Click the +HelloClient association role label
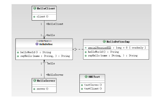The width and height of the screenshot is (162, 112). pyautogui.click(x=55, y=24)
